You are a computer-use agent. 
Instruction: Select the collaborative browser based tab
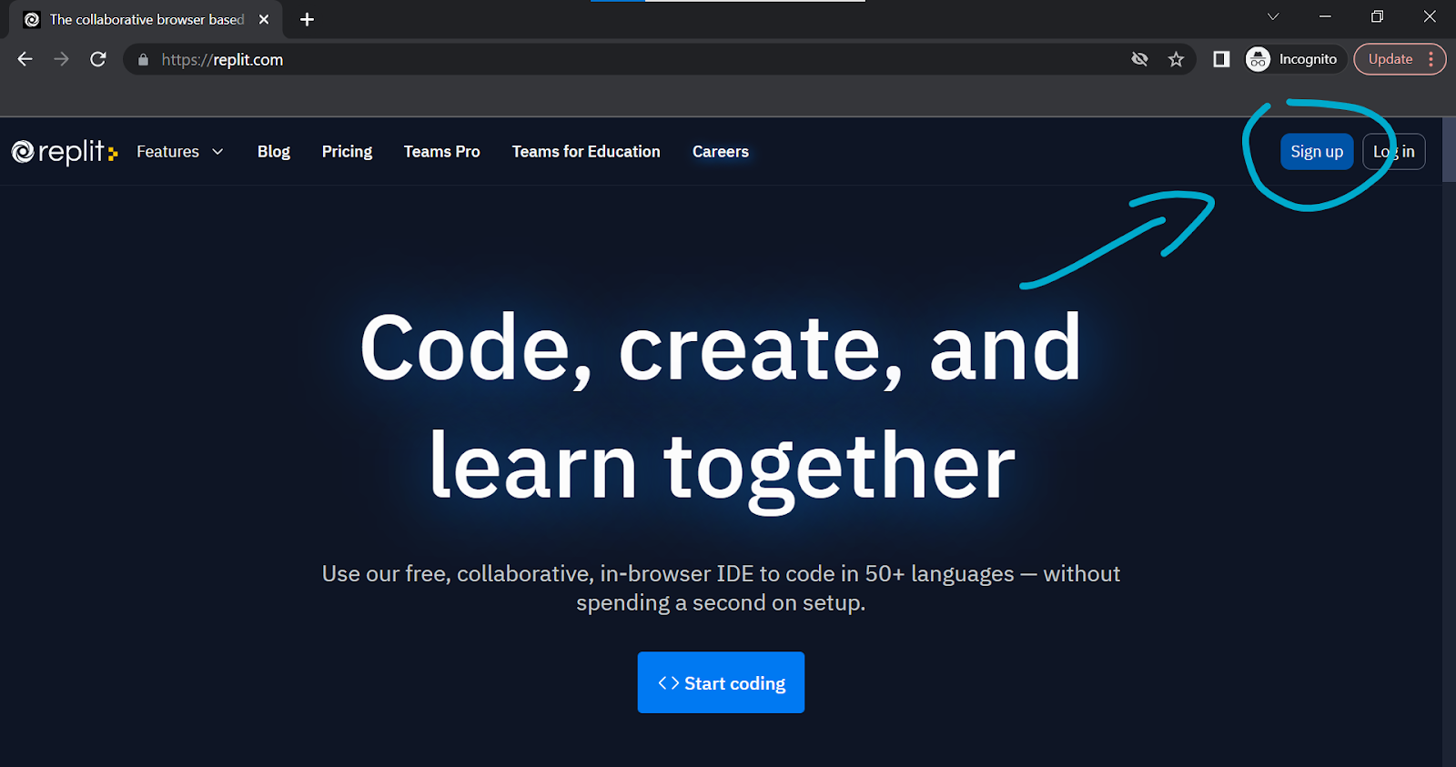coord(146,19)
